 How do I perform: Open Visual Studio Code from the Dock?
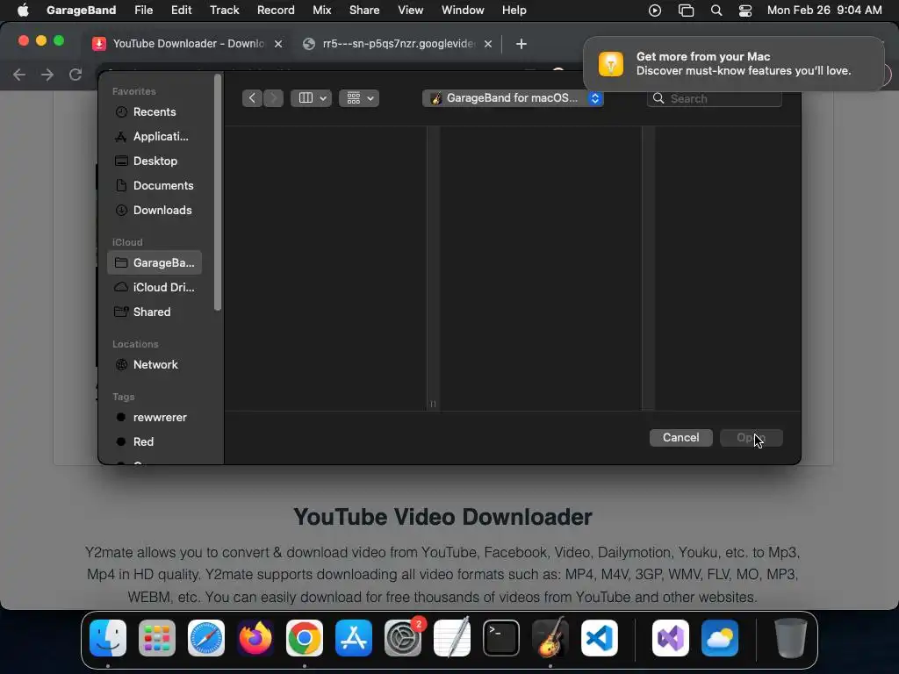tap(600, 638)
